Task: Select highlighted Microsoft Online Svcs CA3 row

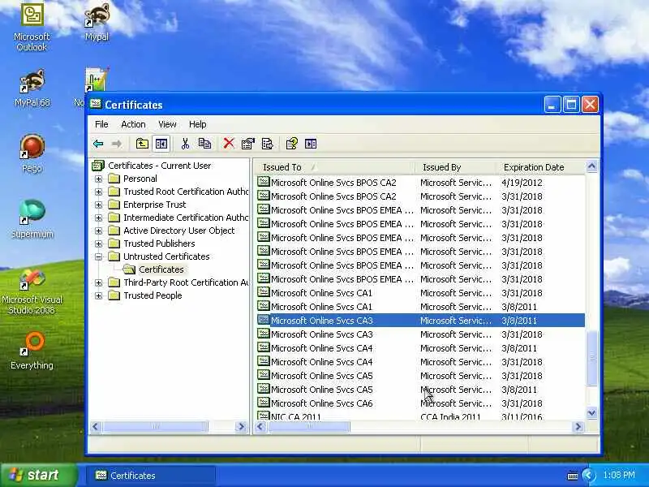Action: pyautogui.click(x=420, y=321)
